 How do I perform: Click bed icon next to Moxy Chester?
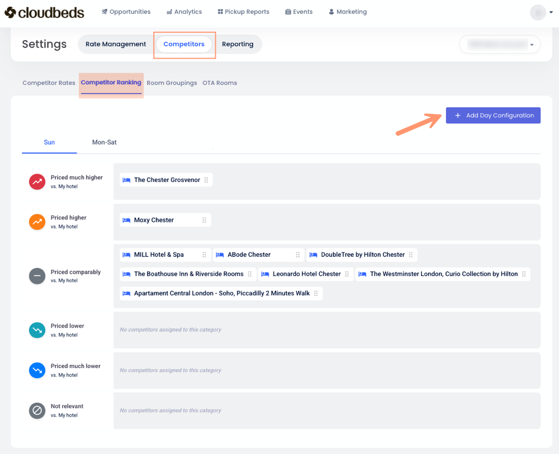click(x=126, y=220)
